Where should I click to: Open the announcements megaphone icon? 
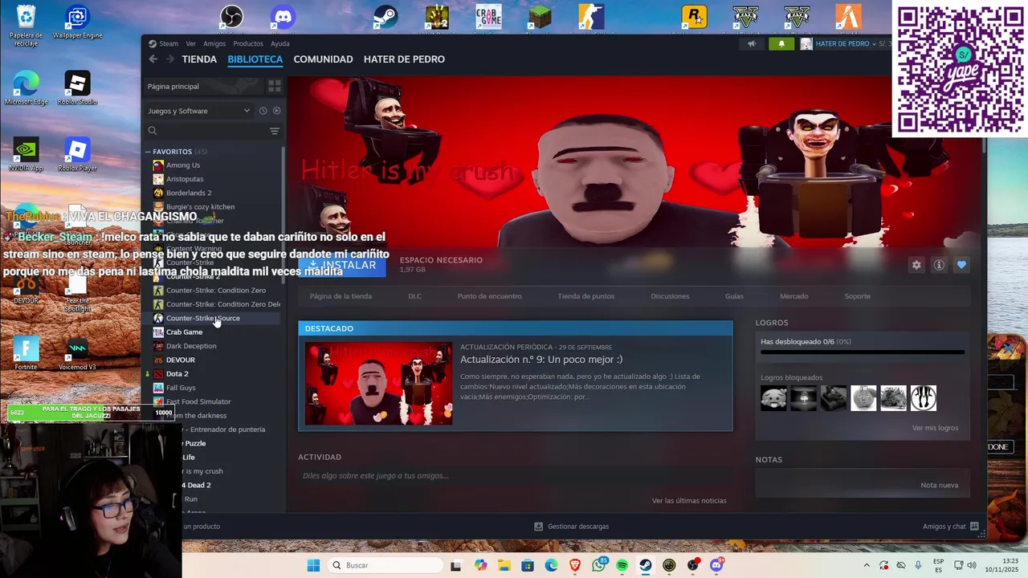752,44
